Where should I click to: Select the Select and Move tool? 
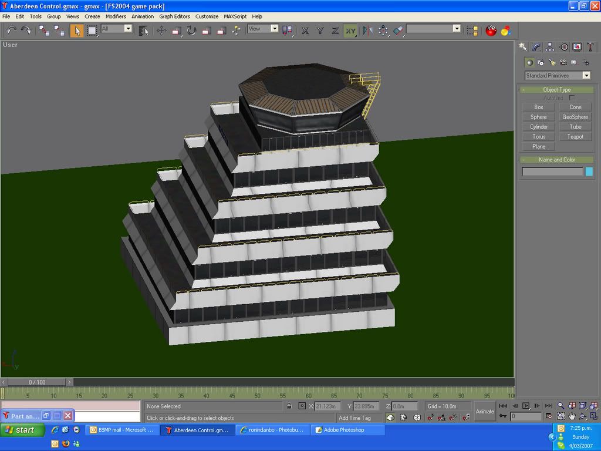[x=161, y=30]
